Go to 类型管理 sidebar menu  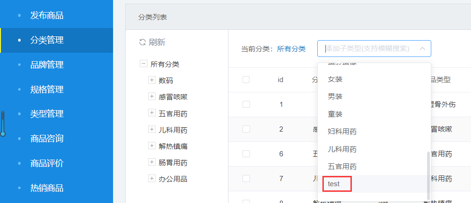tap(47, 113)
